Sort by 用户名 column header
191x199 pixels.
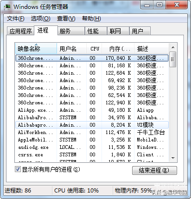[x=71, y=49]
